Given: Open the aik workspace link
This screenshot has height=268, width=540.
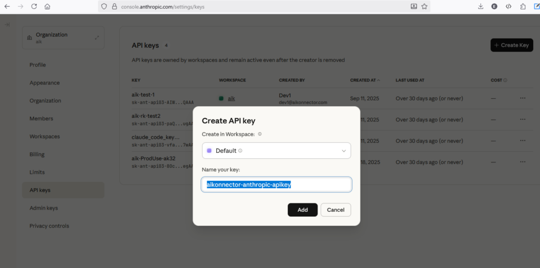Looking at the screenshot, I should 231,98.
